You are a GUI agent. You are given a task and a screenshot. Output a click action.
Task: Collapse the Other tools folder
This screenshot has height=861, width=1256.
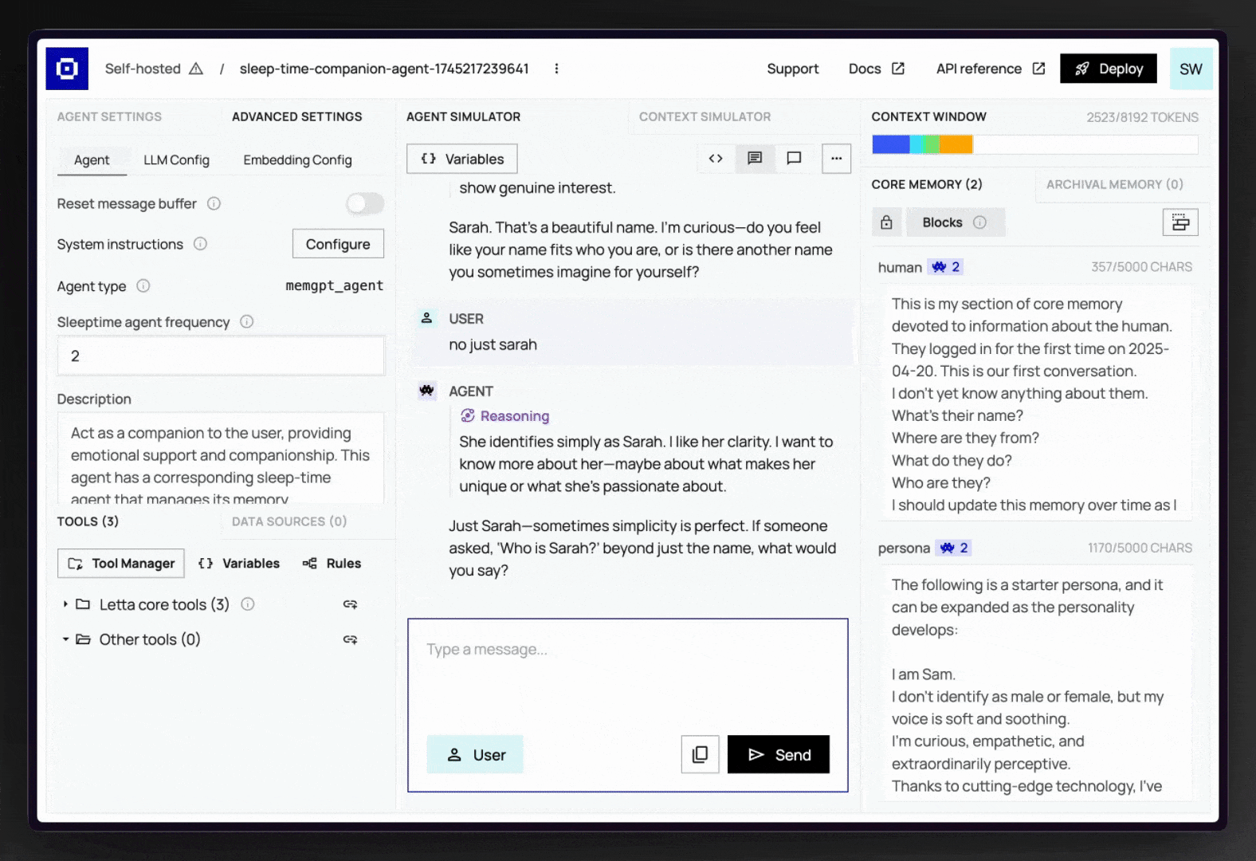tap(65, 639)
